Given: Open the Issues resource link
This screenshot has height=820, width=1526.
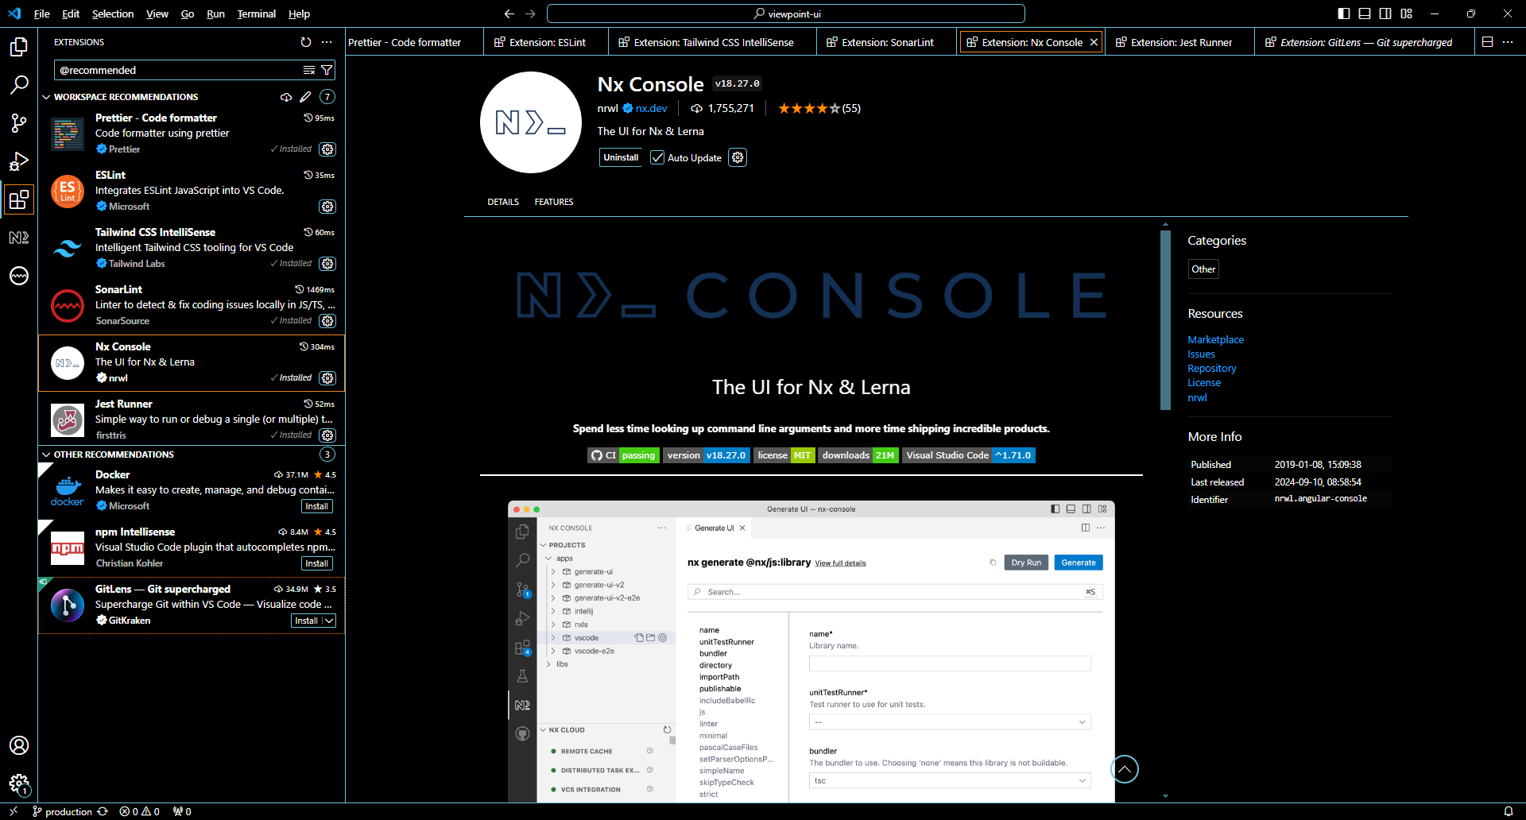Looking at the screenshot, I should 1201,354.
